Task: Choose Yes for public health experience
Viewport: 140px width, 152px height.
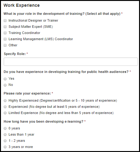Action: [x=5, y=79]
